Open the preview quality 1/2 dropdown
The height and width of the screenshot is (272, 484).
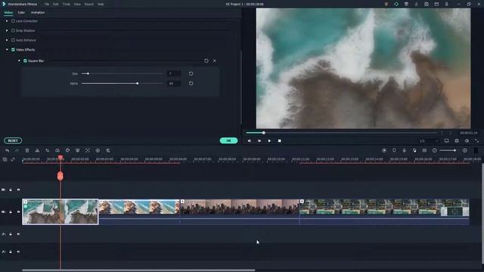click(429, 141)
